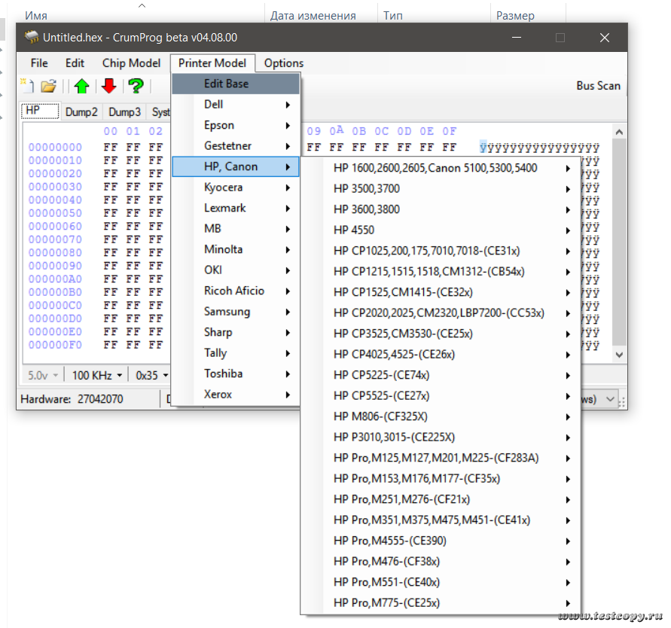Click the CrumProg chip icon in title bar
This screenshot has height=628, width=671.
[x=31, y=37]
